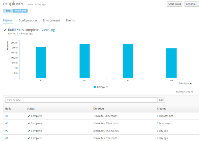Select the History tab
The width and height of the screenshot is (201, 141).
point(8,20)
